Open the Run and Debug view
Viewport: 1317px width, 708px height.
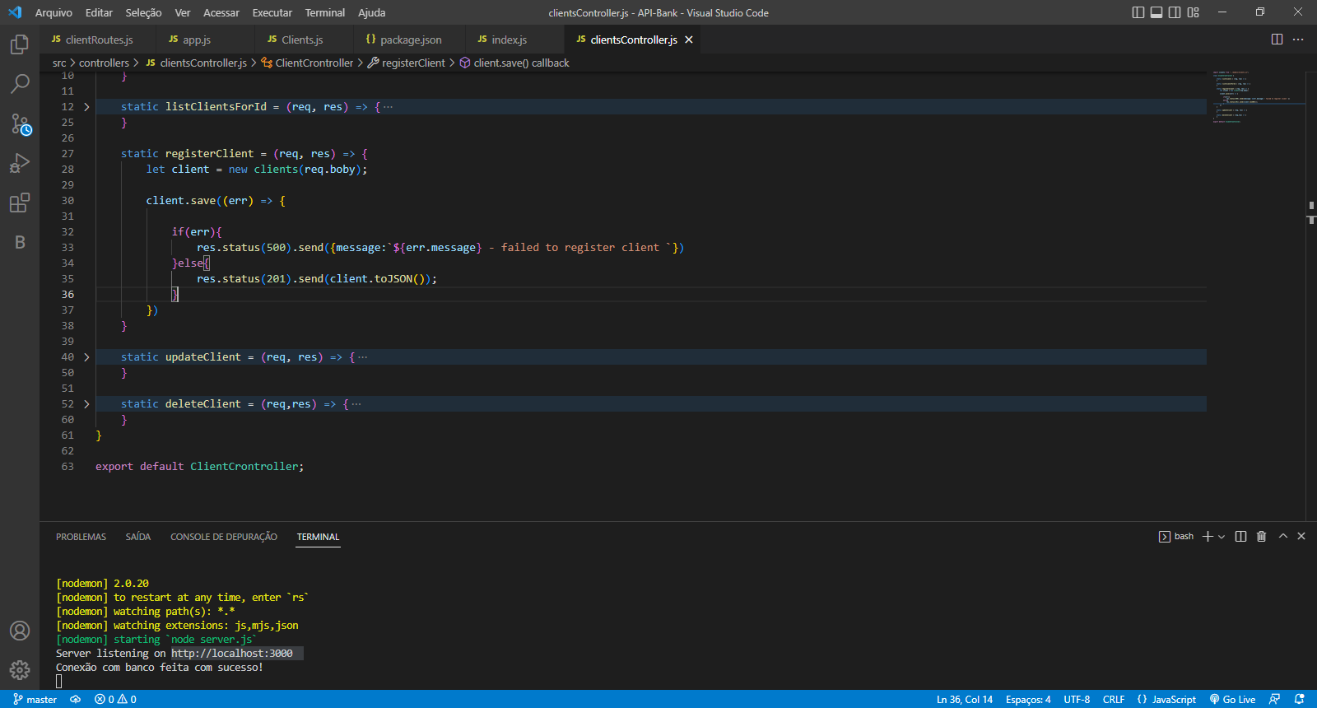[20, 163]
